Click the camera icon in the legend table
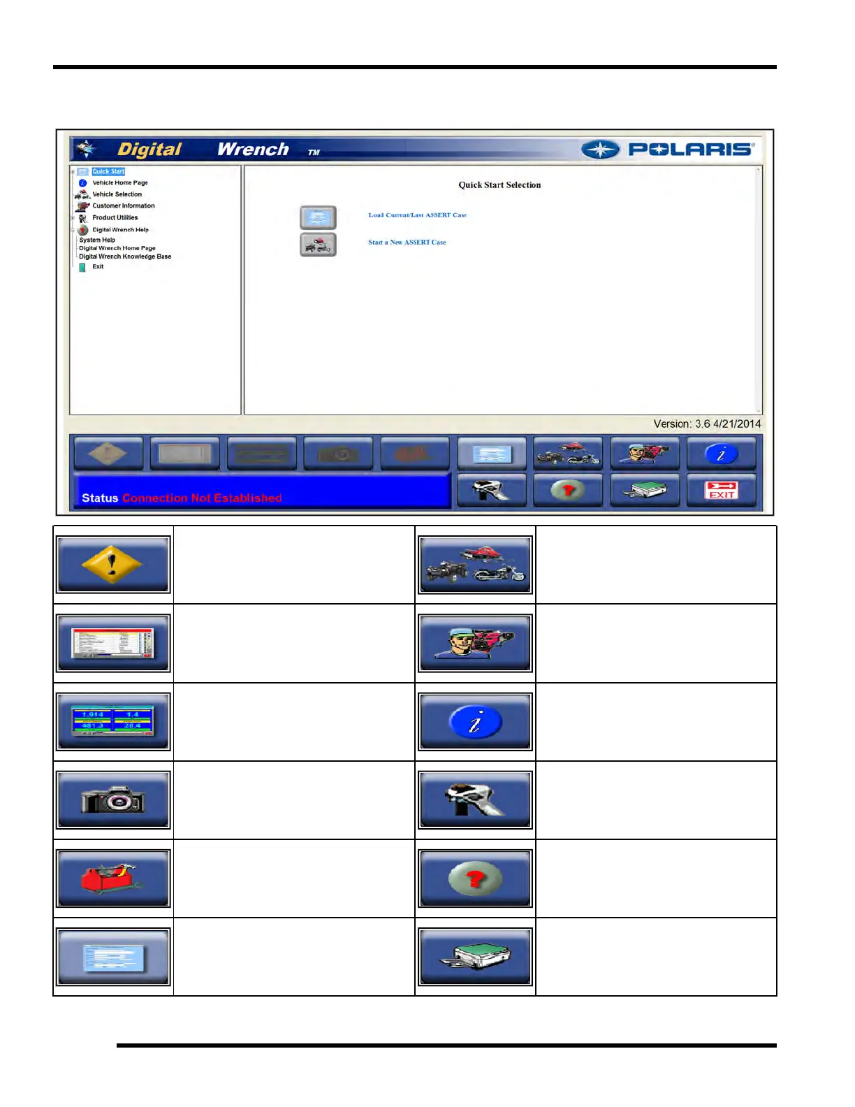 tap(113, 799)
